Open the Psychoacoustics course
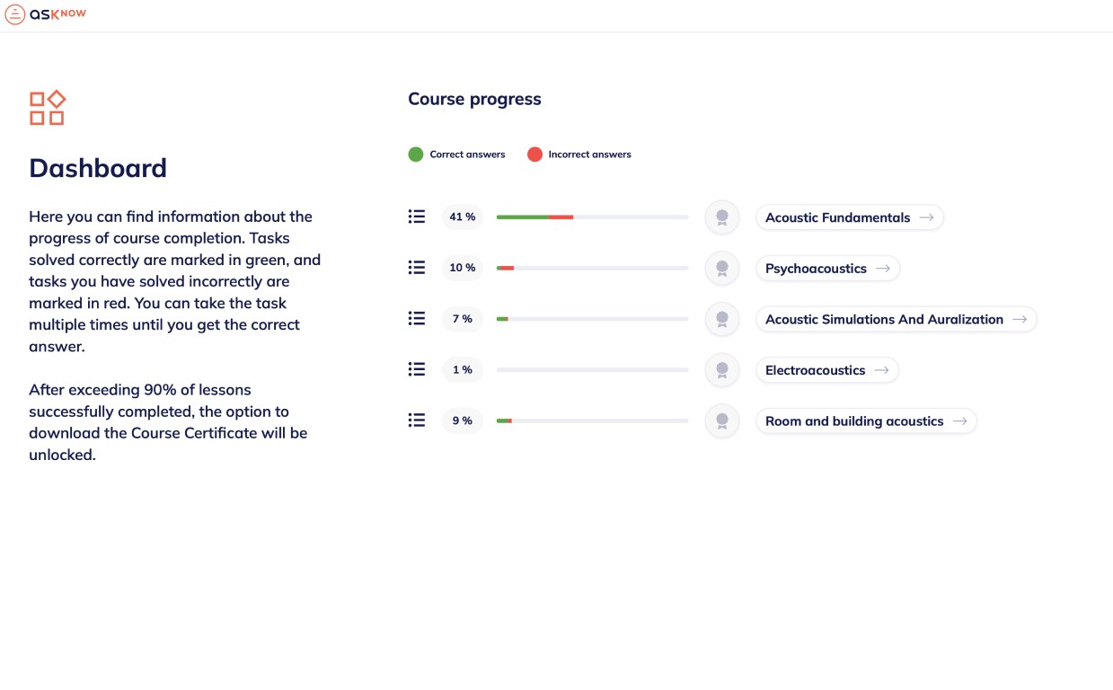 [x=827, y=269]
